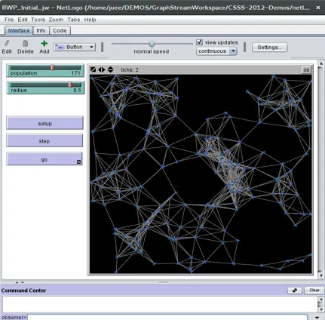325x320 pixels.
Task: Click the step button
Action: pos(44,140)
